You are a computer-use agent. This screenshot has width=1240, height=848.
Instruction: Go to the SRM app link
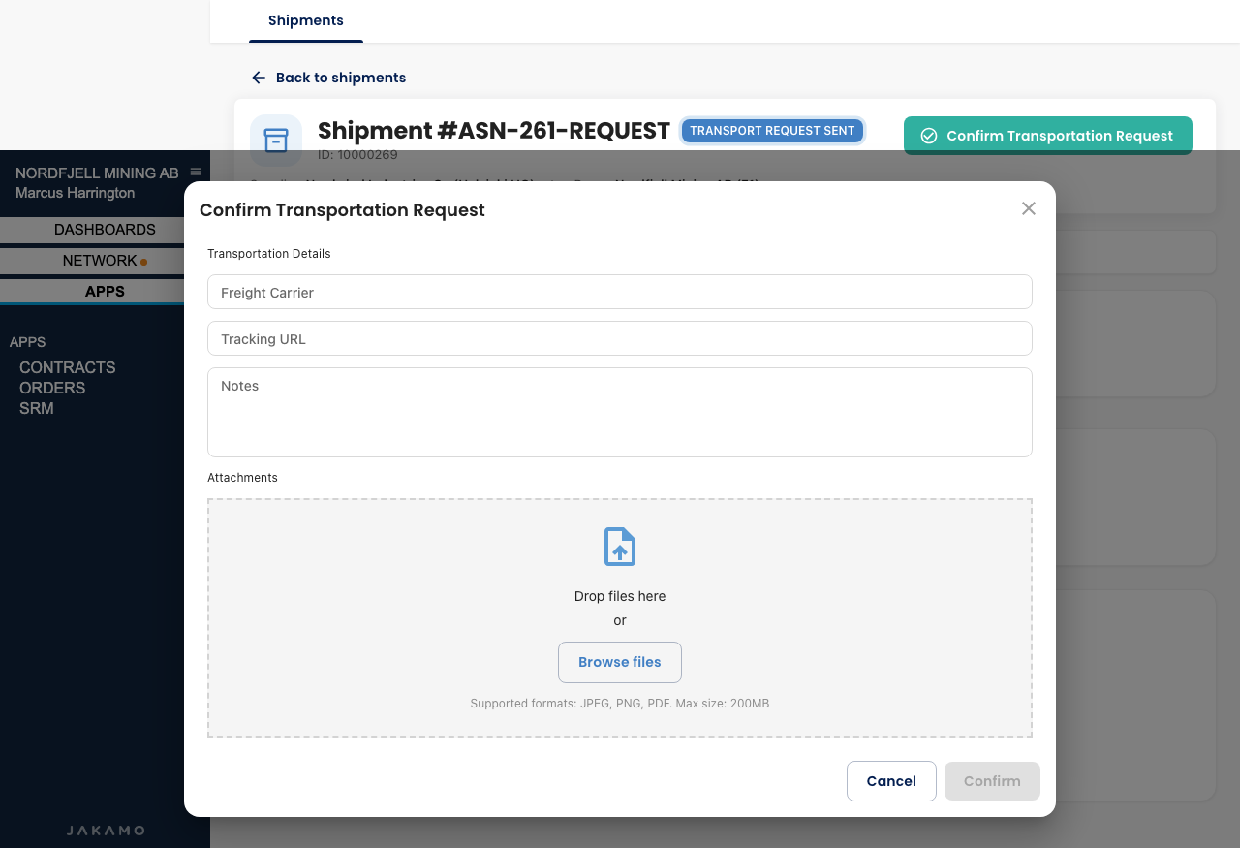37,408
